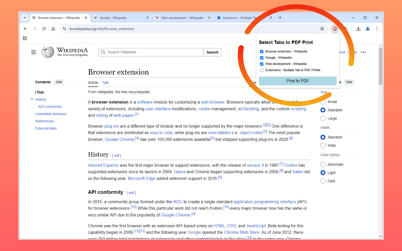
Task: Open the Chrome three-dot menu
Action: pyautogui.click(x=377, y=29)
